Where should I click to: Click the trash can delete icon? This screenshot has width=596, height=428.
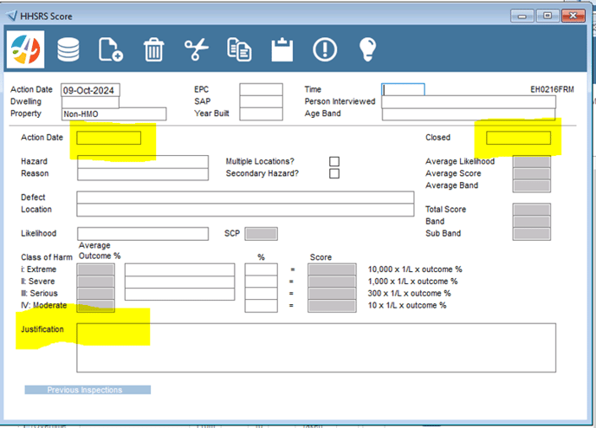pos(153,49)
